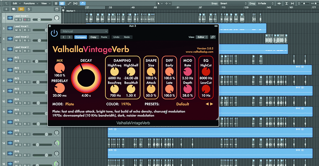
Task: Click the horizontal auto-zoom icon
Action: [x=292, y=4]
